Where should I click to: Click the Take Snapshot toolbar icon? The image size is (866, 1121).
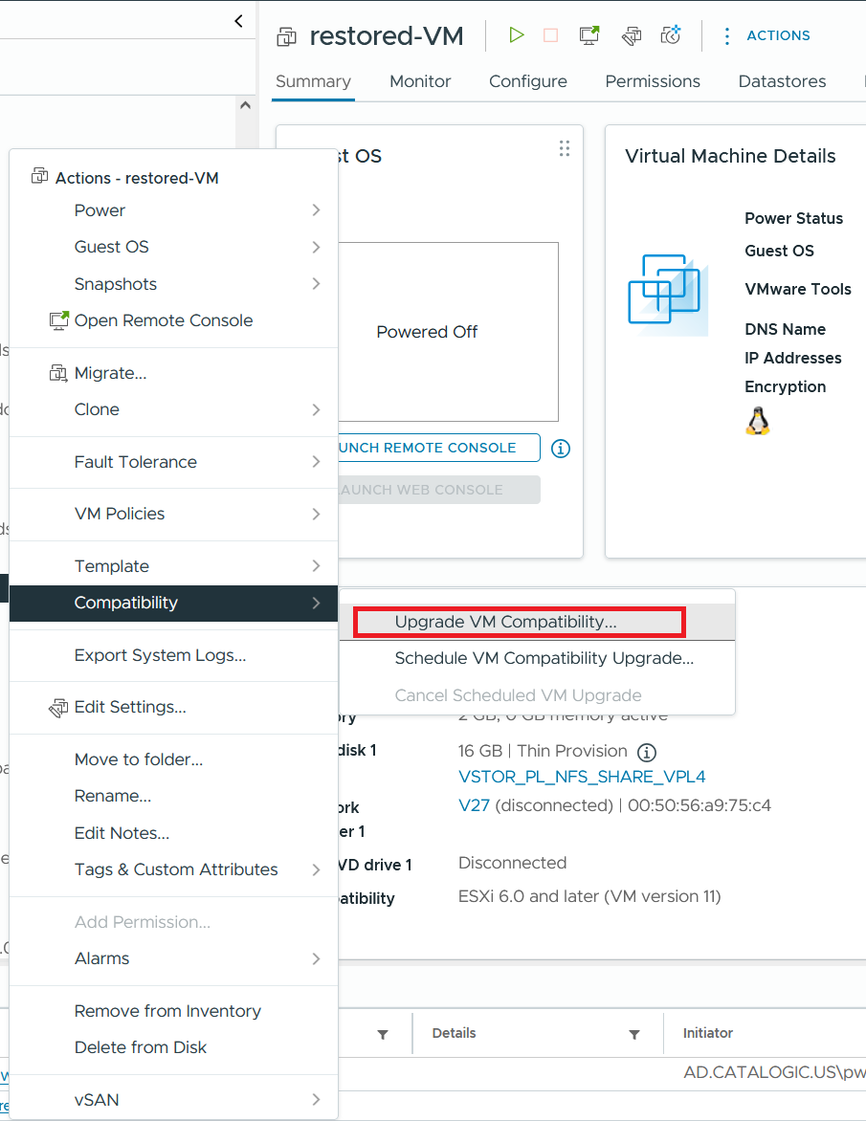pyautogui.click(x=671, y=35)
